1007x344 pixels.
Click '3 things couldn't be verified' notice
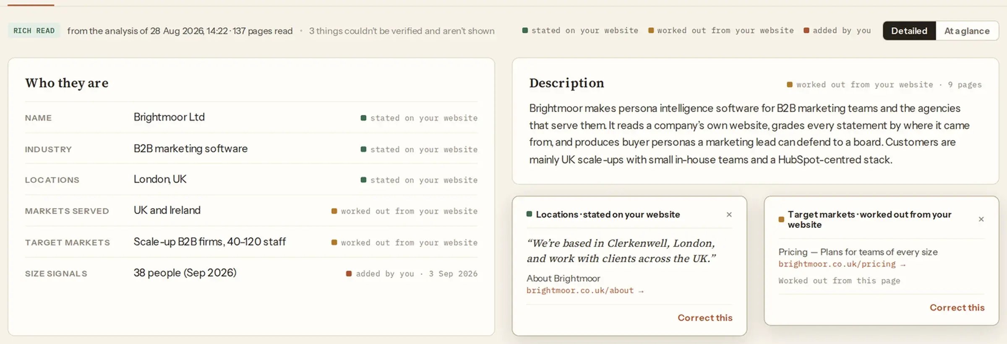402,31
